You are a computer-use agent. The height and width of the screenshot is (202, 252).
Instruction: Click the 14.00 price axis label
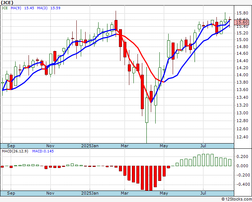[x=242, y=75]
